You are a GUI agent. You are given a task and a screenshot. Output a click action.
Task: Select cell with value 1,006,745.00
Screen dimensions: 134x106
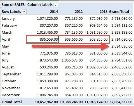pos(47,95)
